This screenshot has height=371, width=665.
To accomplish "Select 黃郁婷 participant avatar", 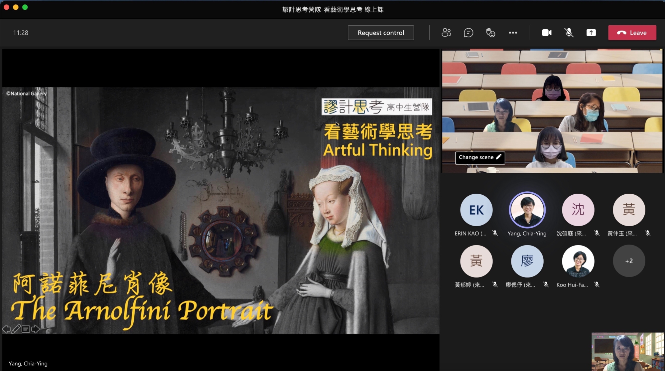I will (476, 261).
